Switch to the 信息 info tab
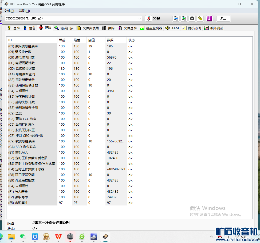The width and height of the screenshot is (260, 243). (29, 28)
